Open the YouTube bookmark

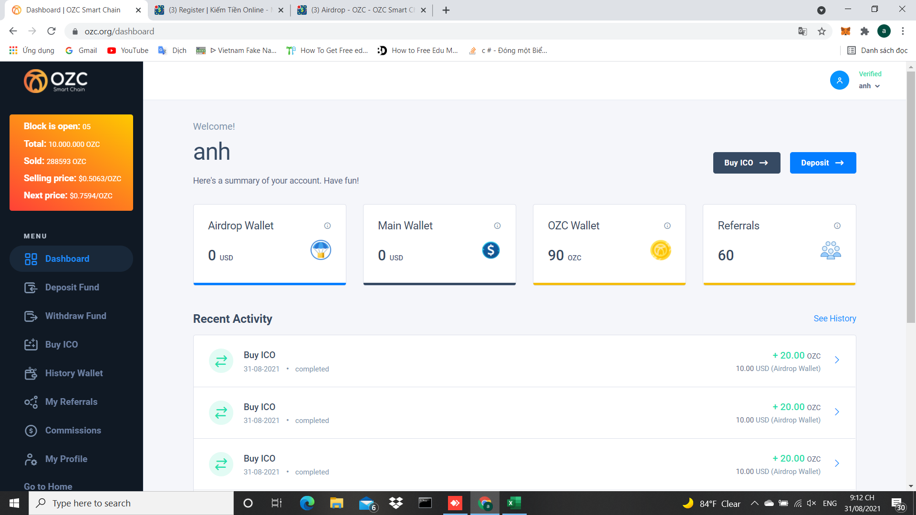(x=128, y=51)
